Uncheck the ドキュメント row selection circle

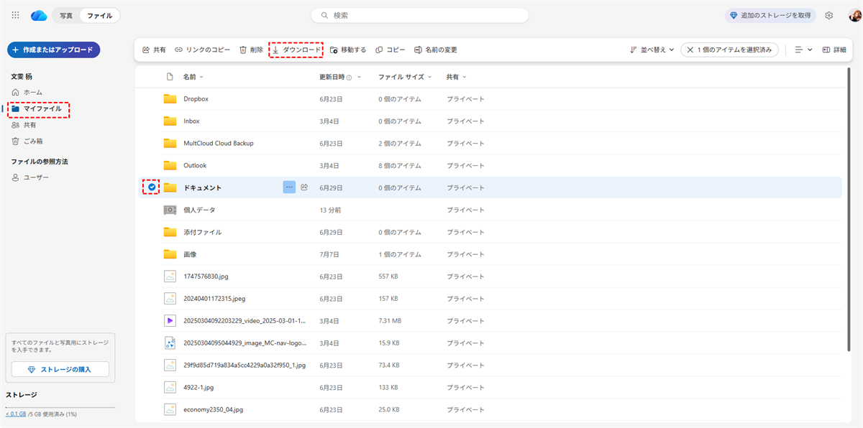(x=152, y=187)
